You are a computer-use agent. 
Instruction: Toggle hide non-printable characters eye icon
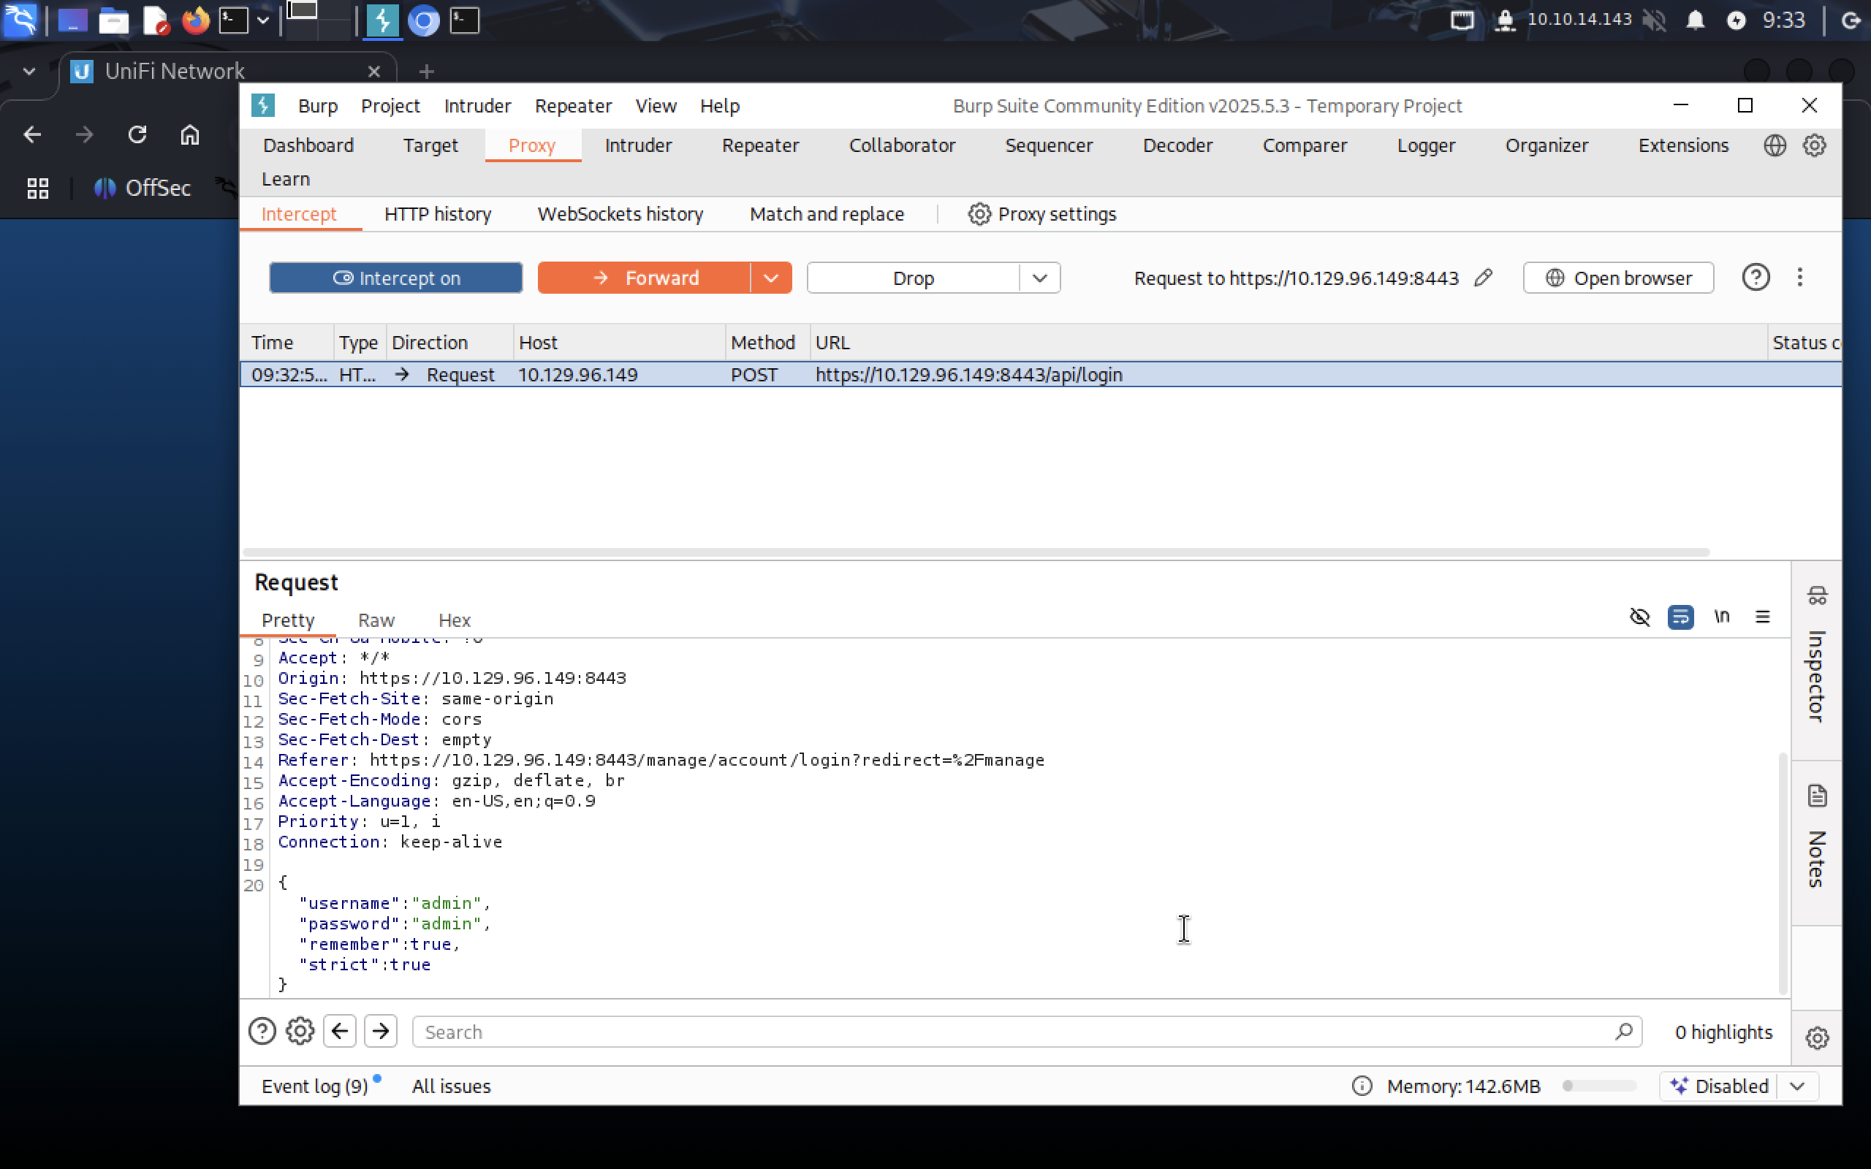[x=1640, y=617]
